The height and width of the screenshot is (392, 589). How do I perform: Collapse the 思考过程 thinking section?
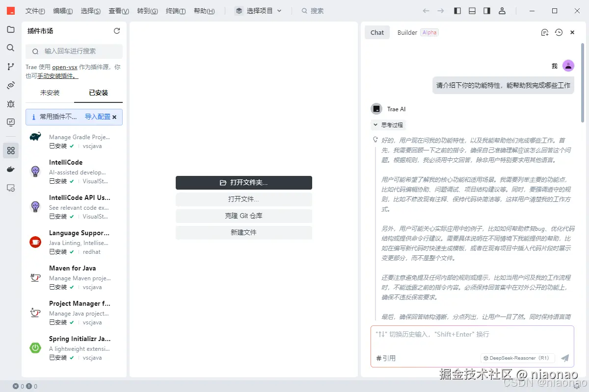[388, 124]
